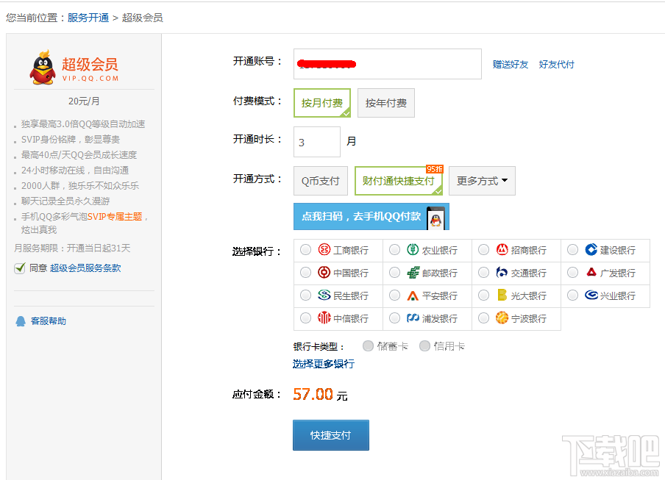Screen dimensions: 665x480
Task: Click the 快捷支付 pay button
Action: 331,435
